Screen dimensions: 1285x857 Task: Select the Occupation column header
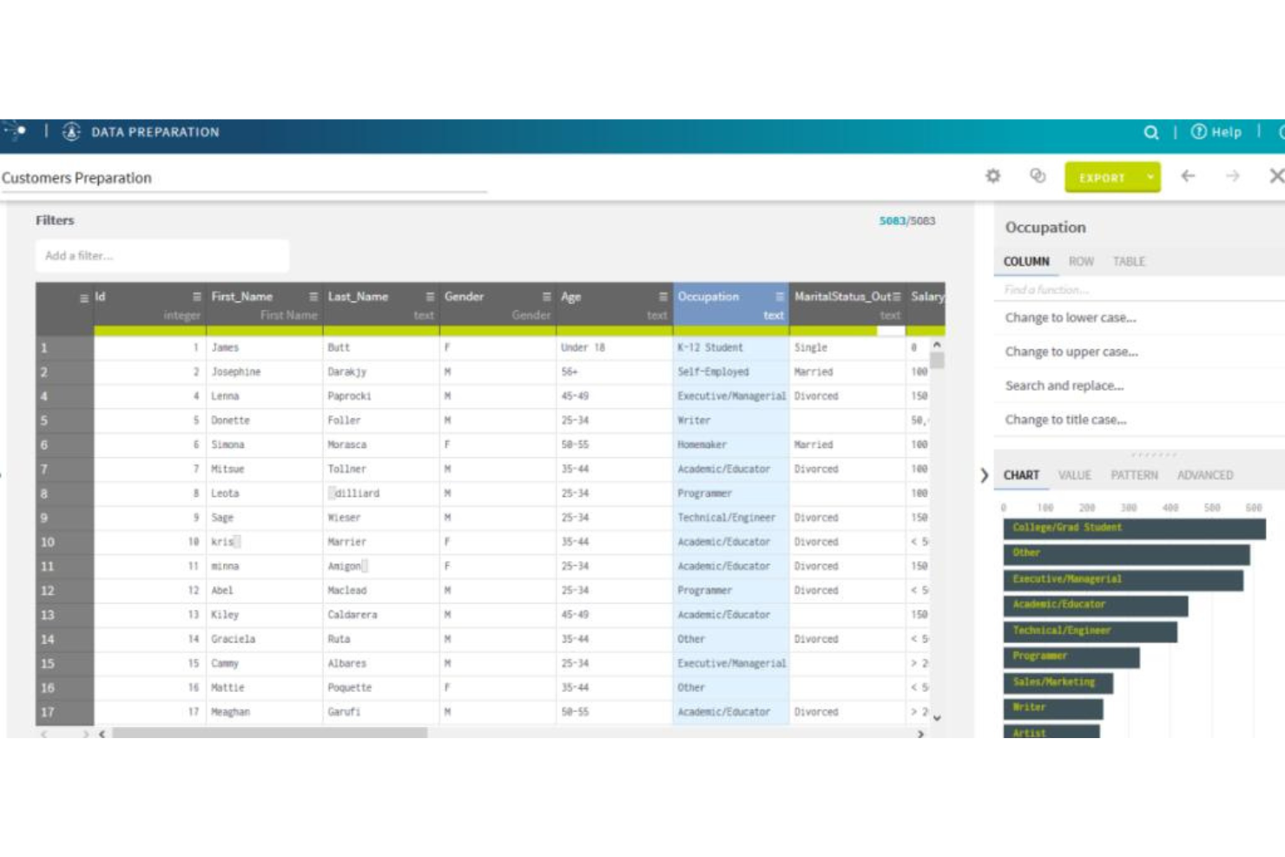(x=730, y=305)
